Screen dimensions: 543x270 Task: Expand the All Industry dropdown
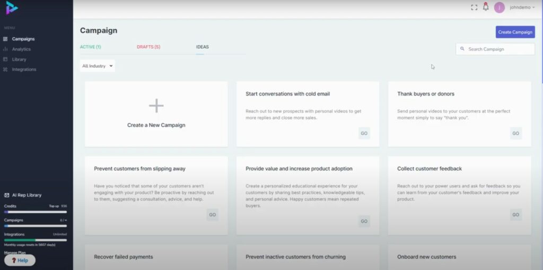coord(98,66)
